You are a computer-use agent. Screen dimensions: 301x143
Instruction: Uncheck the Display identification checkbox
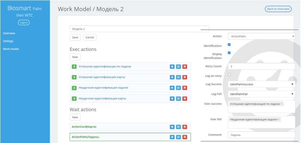tap(229, 53)
